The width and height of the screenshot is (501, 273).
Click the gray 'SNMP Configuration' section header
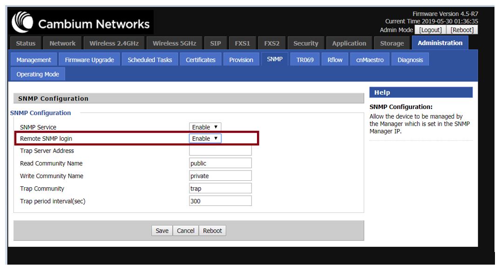pyautogui.click(x=189, y=98)
